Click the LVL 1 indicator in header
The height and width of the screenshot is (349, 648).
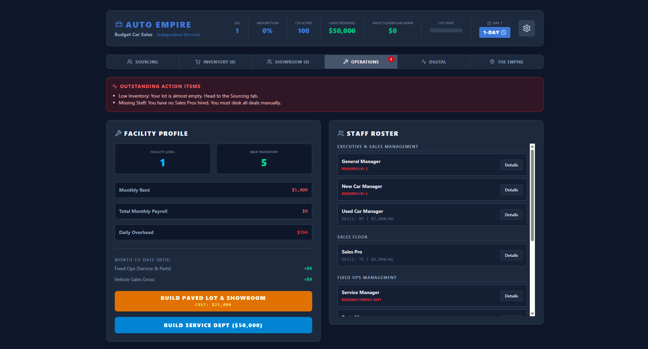coord(237,28)
